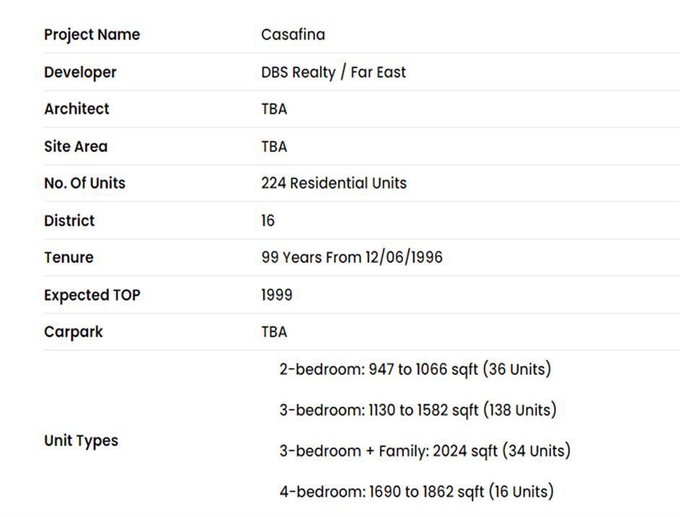680x517 pixels.
Task: Click the Site Area label
Action: (76, 146)
